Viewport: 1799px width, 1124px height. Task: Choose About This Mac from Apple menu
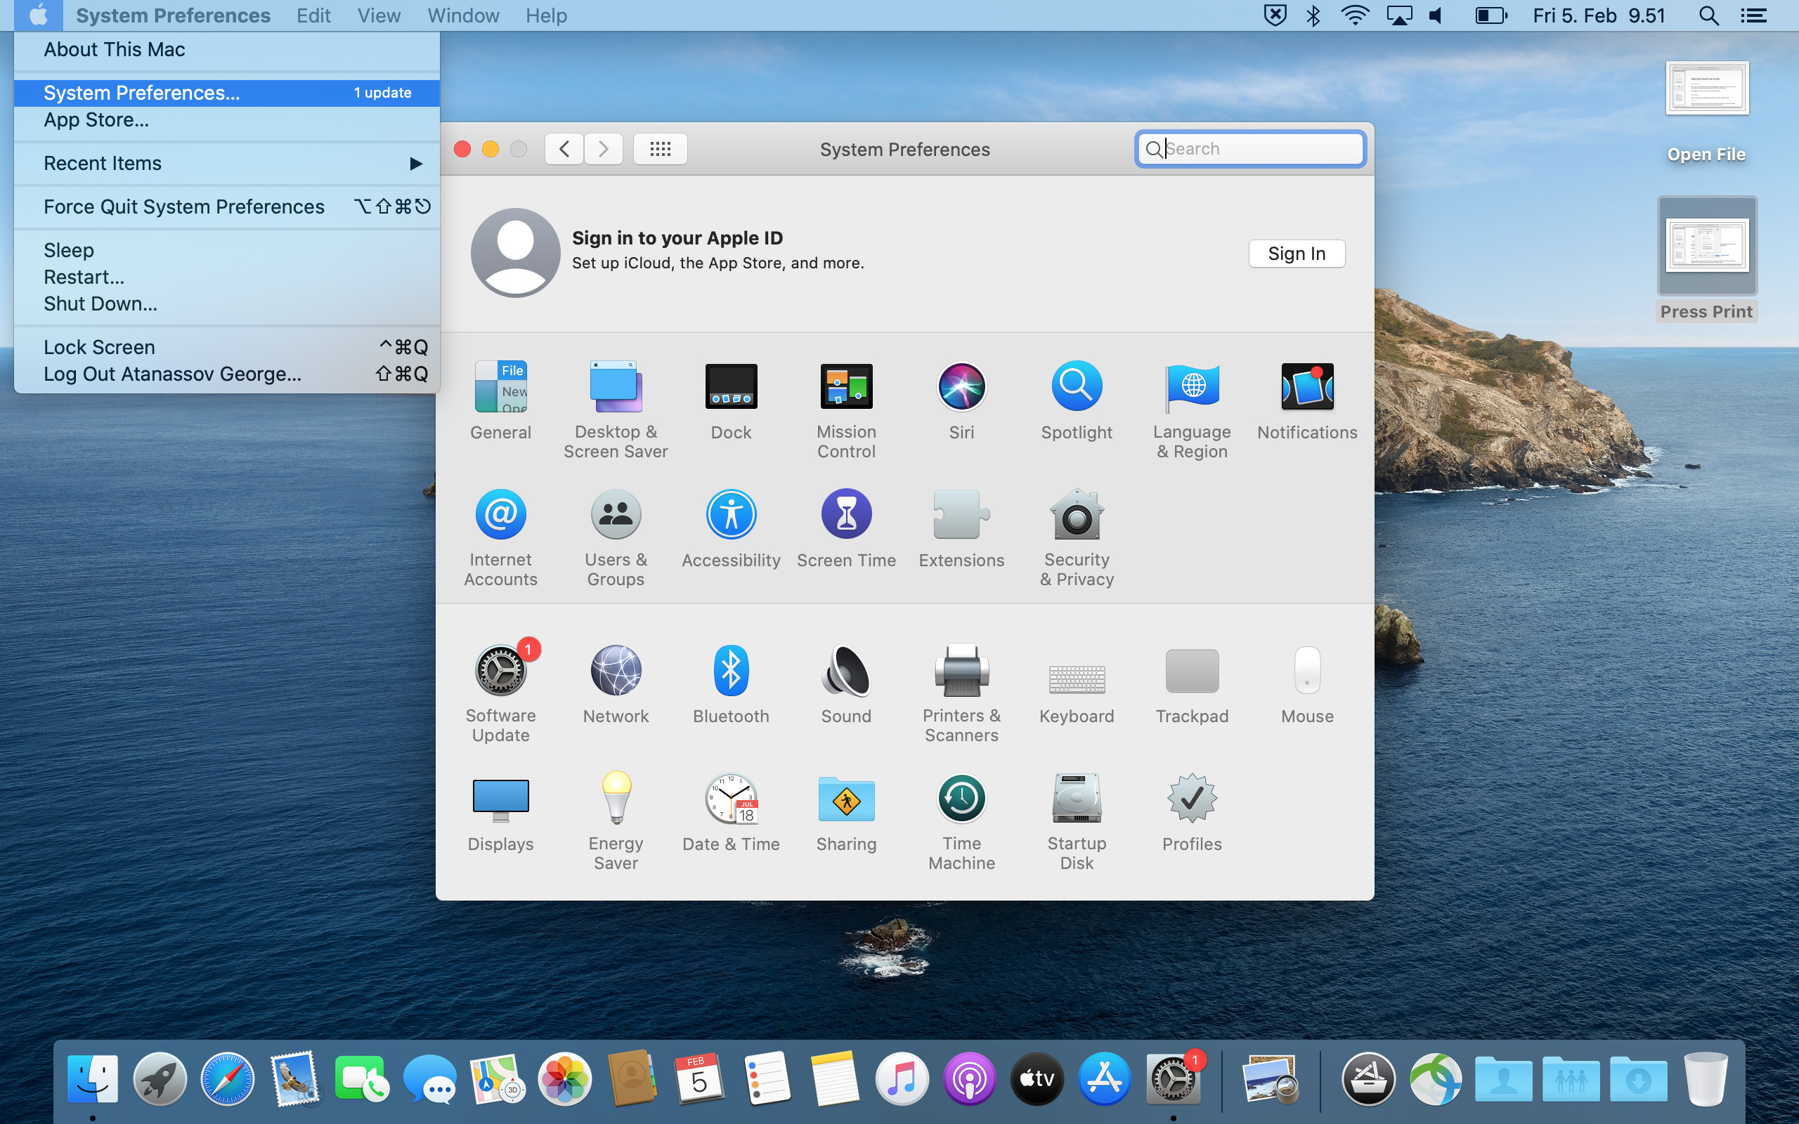pos(227,50)
